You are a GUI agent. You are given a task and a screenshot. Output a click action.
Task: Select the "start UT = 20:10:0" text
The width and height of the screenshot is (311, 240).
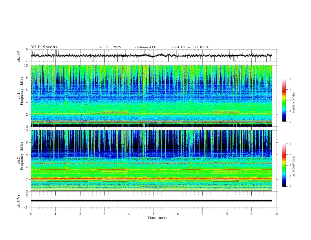coord(190,47)
